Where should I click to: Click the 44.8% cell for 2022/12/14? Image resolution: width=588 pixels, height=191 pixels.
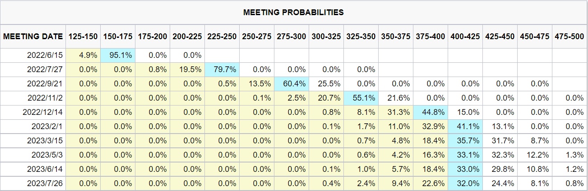tap(430, 112)
